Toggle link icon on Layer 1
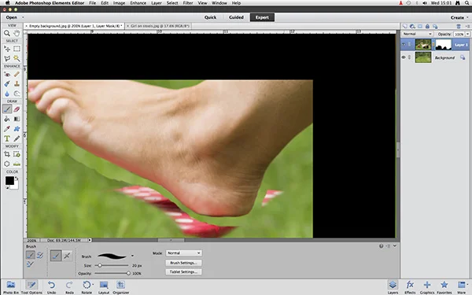This screenshot has height=295, width=472. click(x=409, y=45)
